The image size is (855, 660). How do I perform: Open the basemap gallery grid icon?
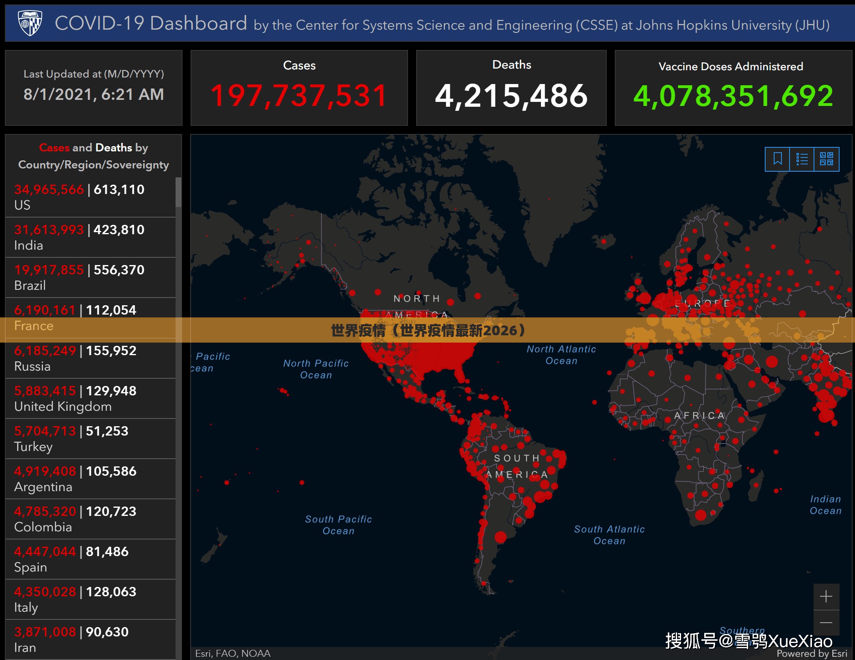pos(827,159)
